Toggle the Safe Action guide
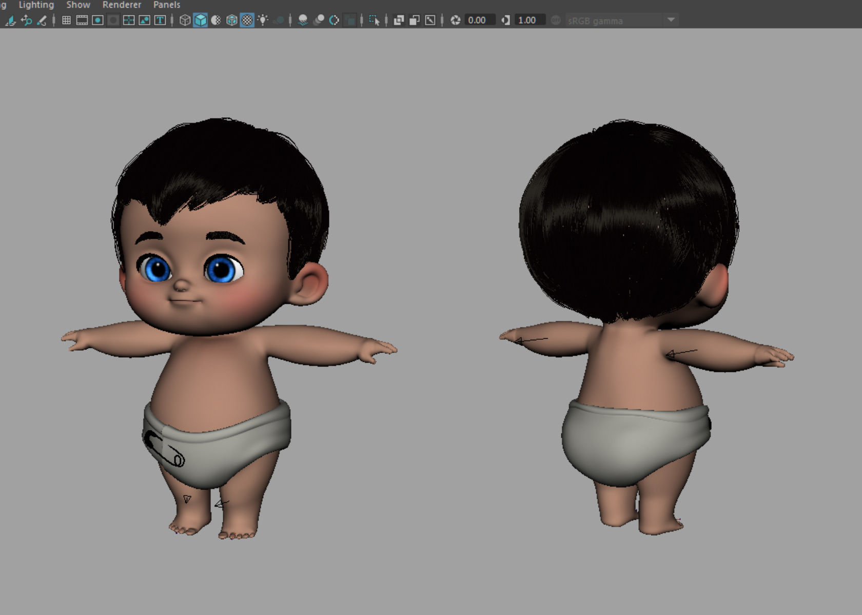862x615 pixels. (x=145, y=20)
